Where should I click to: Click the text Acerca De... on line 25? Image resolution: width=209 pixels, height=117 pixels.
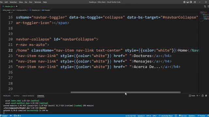[147, 67]
